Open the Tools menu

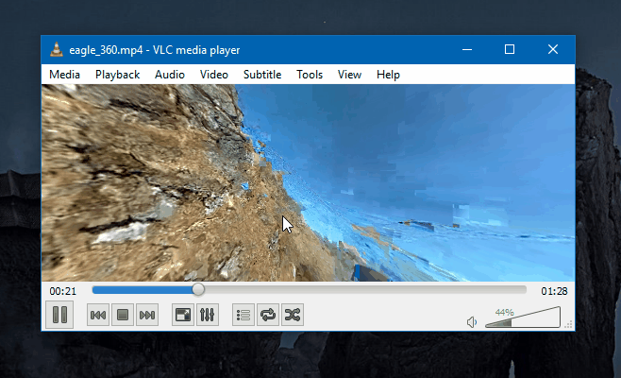point(310,75)
